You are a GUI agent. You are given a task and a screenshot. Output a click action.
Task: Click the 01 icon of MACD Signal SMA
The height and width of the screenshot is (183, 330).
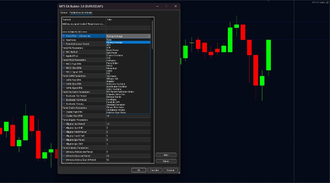click(x=64, y=72)
